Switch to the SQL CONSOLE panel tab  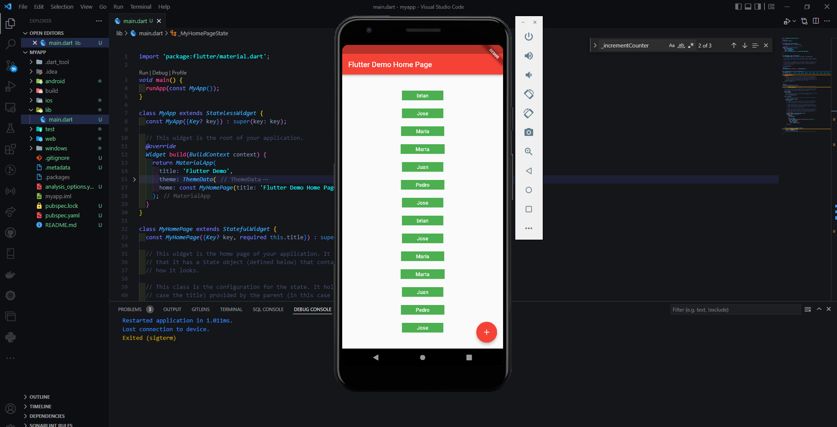click(x=268, y=309)
